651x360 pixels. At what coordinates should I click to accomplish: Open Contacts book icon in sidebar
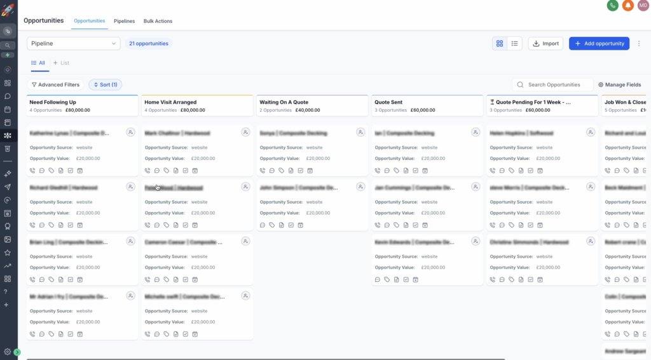tap(8, 123)
